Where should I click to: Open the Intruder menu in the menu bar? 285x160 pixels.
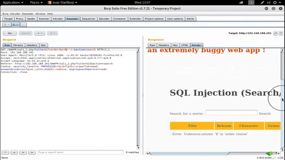point(15,14)
